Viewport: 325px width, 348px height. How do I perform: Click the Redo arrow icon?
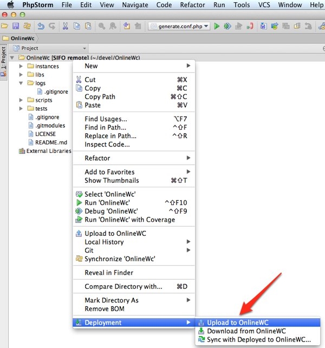click(x=52, y=26)
